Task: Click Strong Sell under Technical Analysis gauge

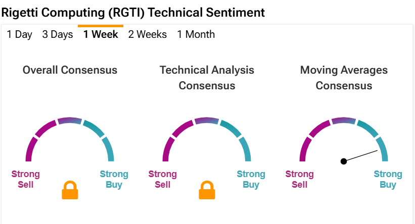Action: pos(162,179)
